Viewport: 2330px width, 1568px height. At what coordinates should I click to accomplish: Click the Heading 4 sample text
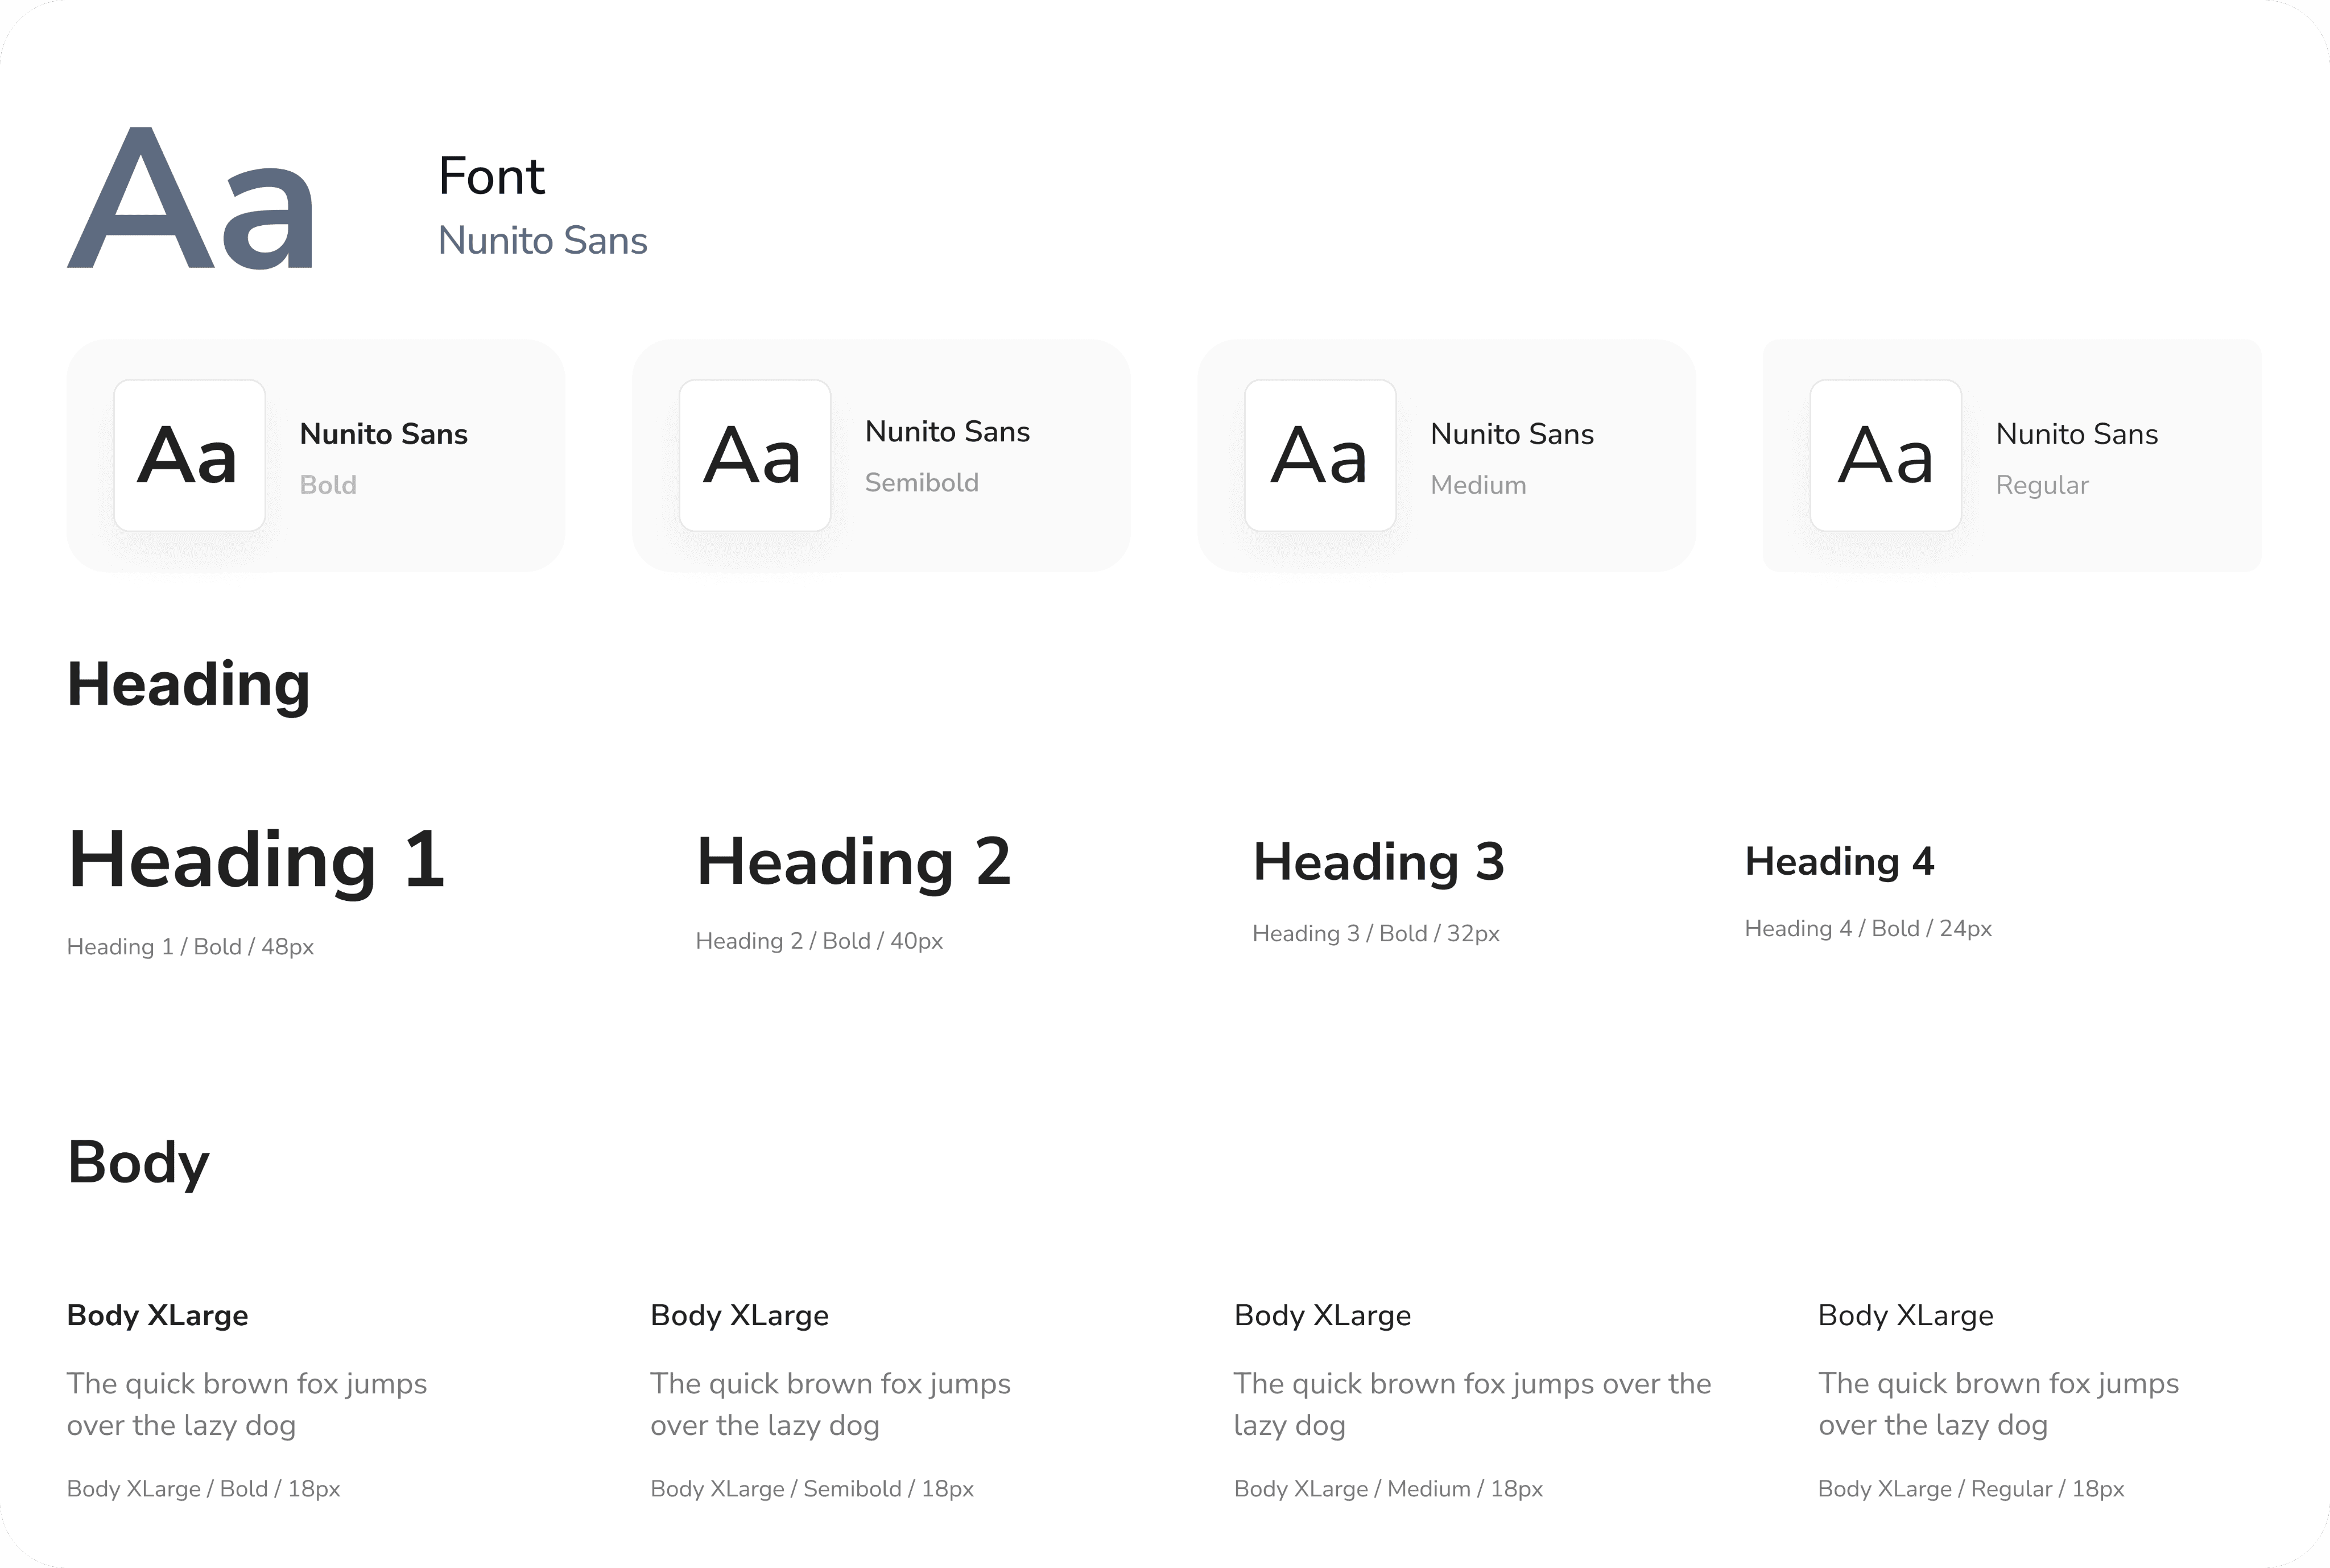[1839, 861]
